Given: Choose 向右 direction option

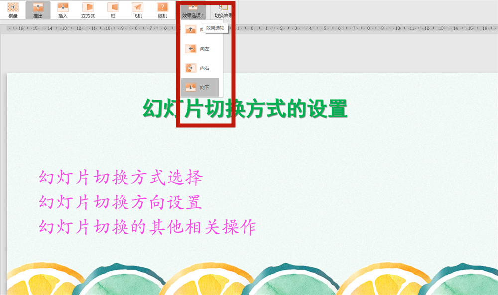Looking at the screenshot, I should [x=200, y=68].
